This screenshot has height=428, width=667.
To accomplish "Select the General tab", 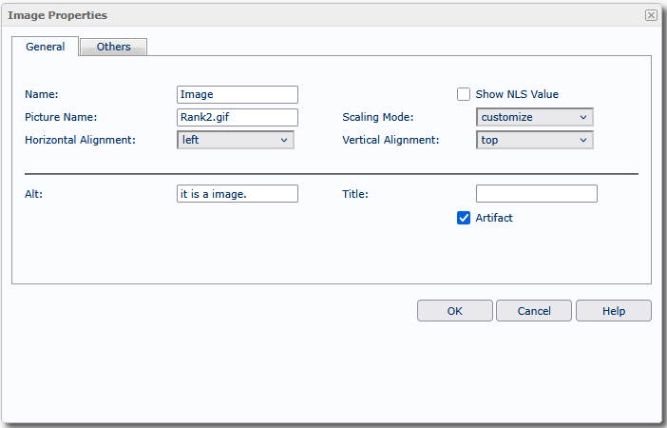I will pyautogui.click(x=45, y=47).
